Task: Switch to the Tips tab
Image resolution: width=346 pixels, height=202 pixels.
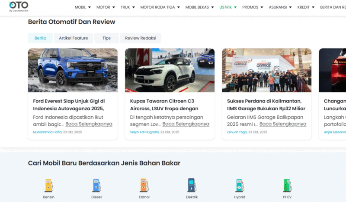Action: (106, 38)
